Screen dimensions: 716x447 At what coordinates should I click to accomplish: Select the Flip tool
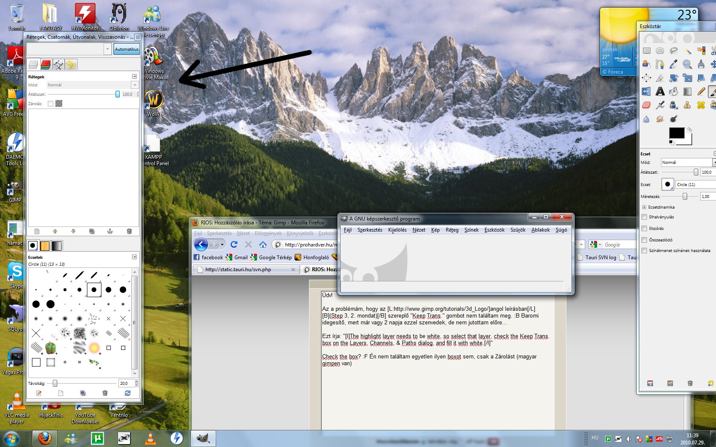[647, 92]
